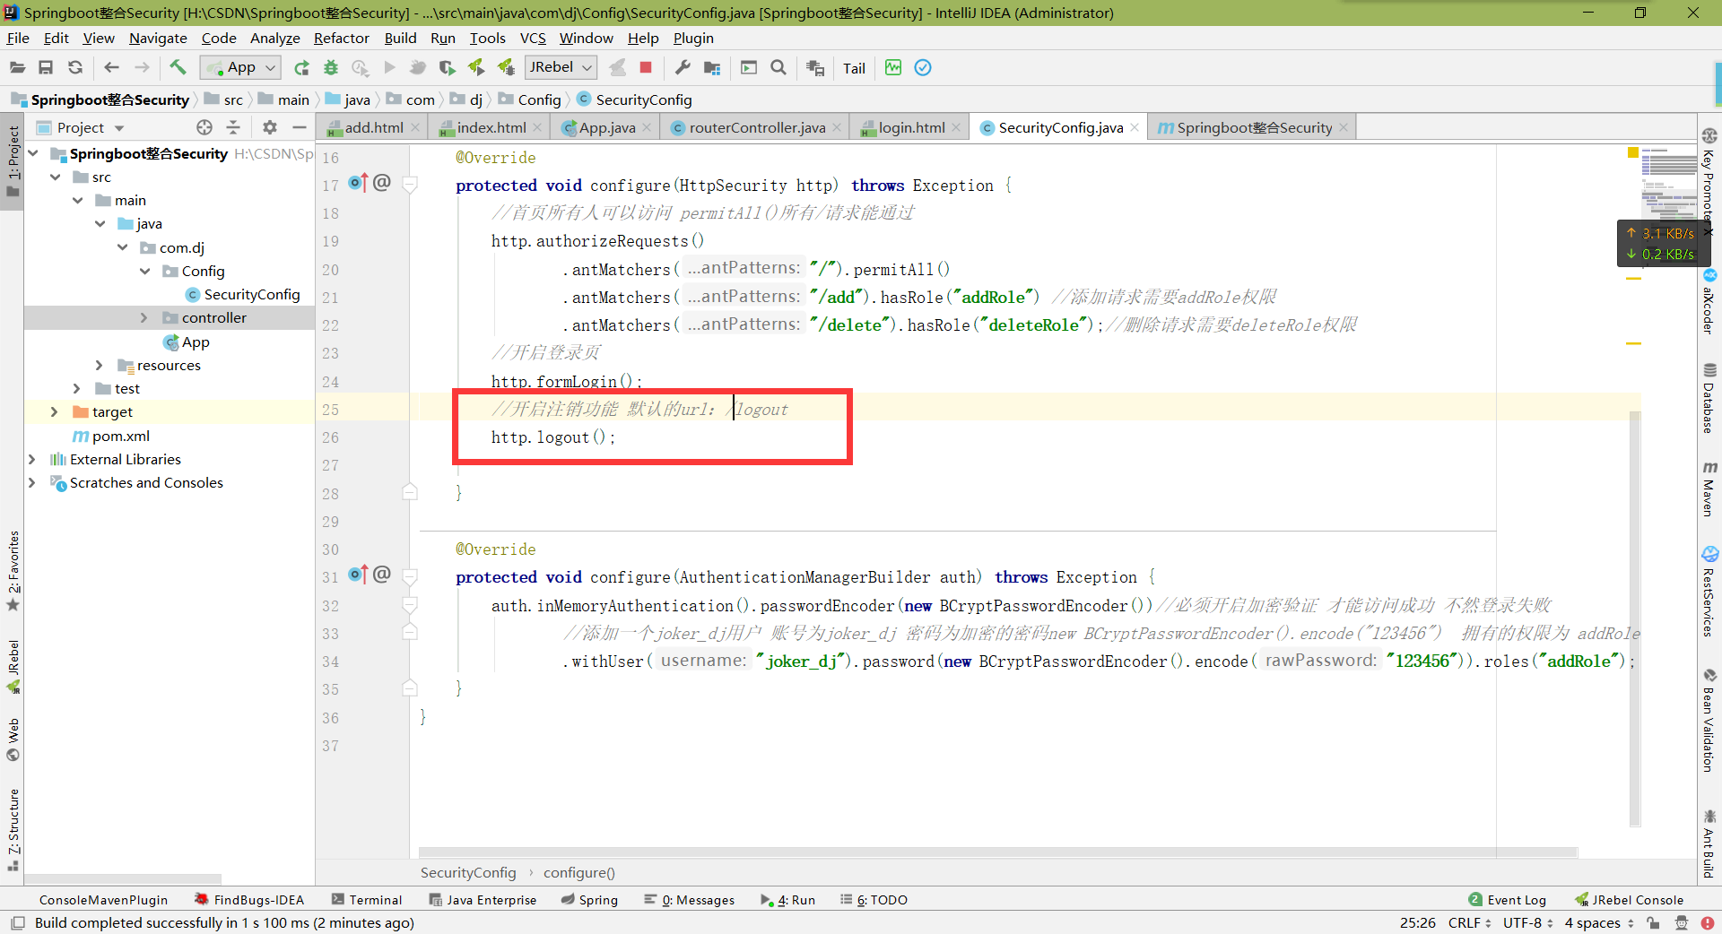Toggle code fold marker at line 28
This screenshot has width=1722, height=934.
[410, 492]
